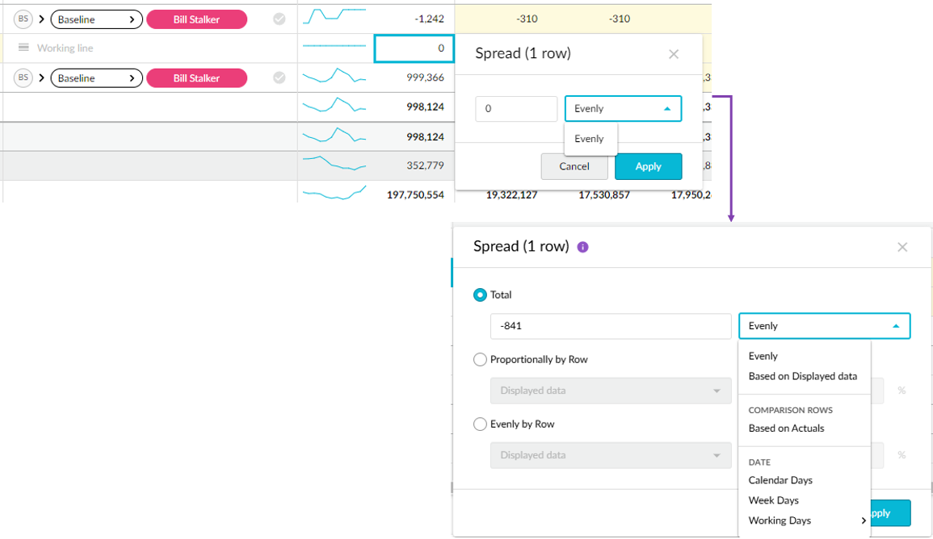This screenshot has width=933, height=539.
Task: Click the purple info icon beside Spread title
Action: pos(583,247)
